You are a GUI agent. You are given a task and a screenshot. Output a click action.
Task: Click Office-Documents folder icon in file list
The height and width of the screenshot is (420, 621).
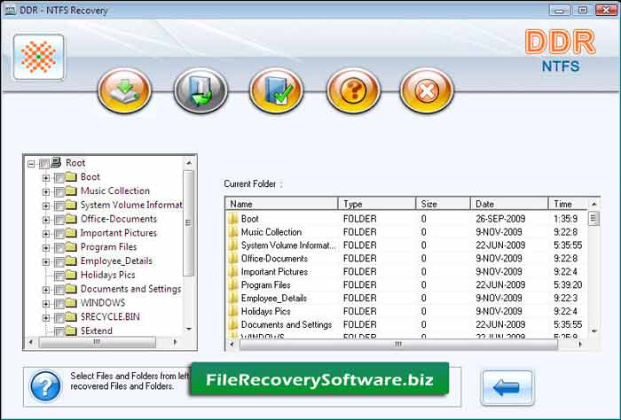(232, 259)
